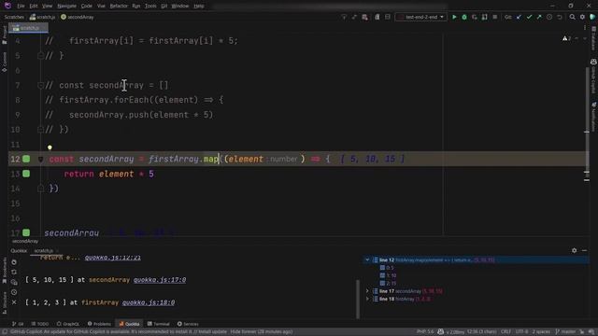
Task: Open the Structure side panel
Action: (5, 302)
